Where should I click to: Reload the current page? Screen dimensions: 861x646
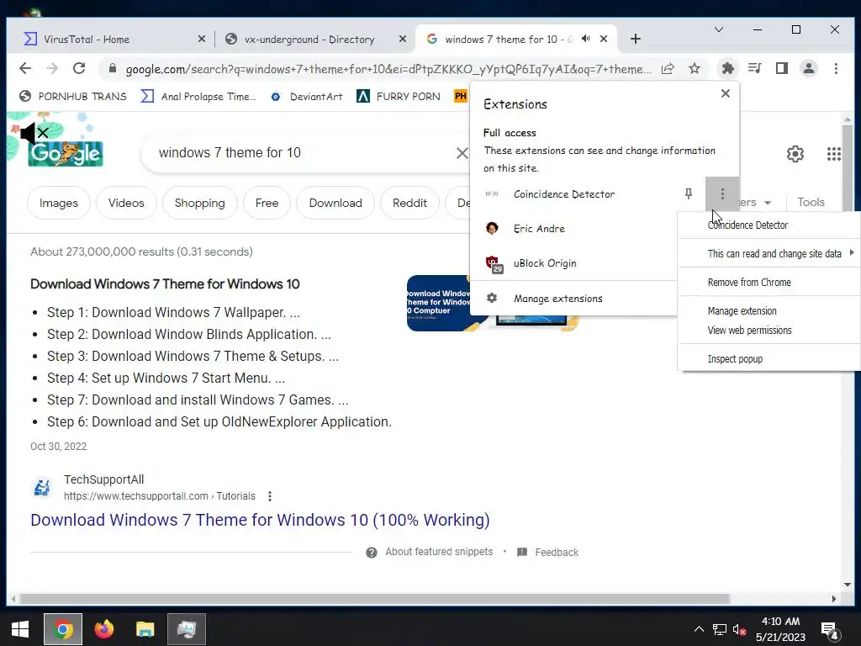click(79, 68)
